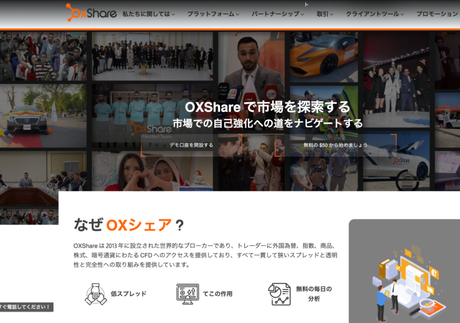Image resolution: width=460 pixels, height=323 pixels.
Task: Click the decorated Mercedes car photo
Action: [x=43, y=116]
